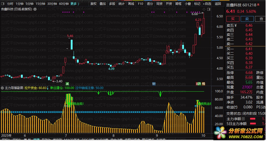Add stock via +自选

coord(207,4)
